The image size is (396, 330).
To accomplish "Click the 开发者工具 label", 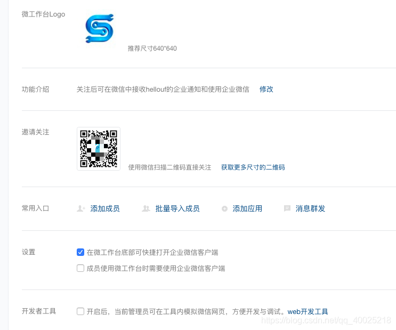I will point(39,311).
